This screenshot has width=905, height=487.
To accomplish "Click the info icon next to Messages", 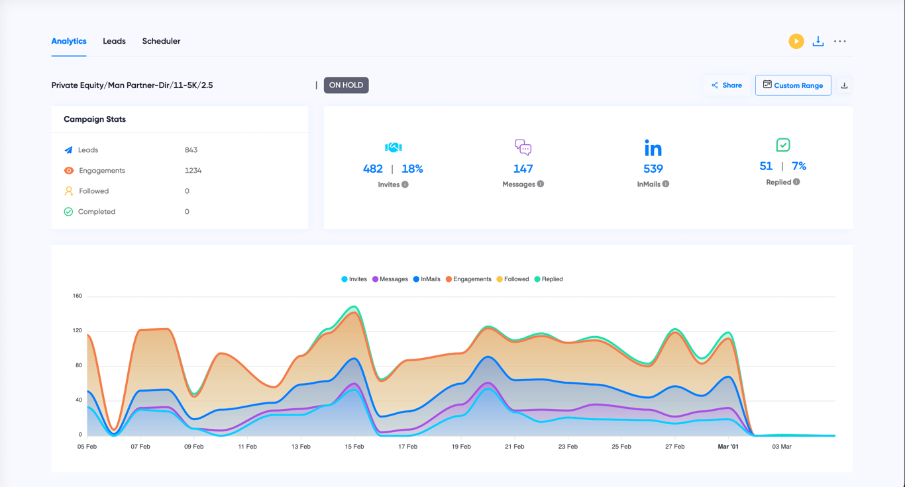I will 541,184.
